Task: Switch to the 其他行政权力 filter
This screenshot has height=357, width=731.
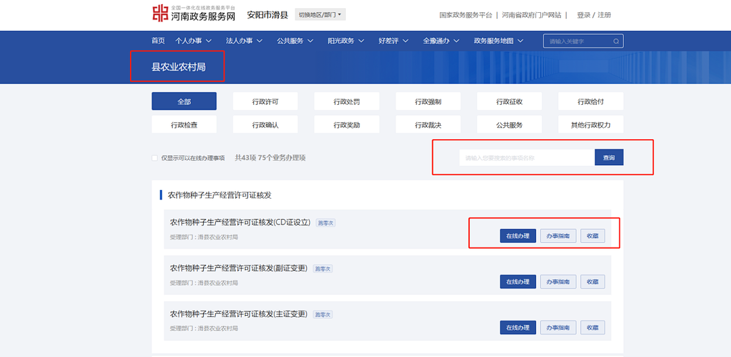Action: 590,125
